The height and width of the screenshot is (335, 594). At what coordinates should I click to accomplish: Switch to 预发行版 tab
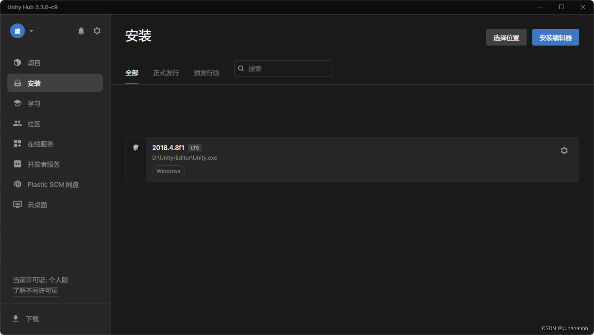(207, 73)
